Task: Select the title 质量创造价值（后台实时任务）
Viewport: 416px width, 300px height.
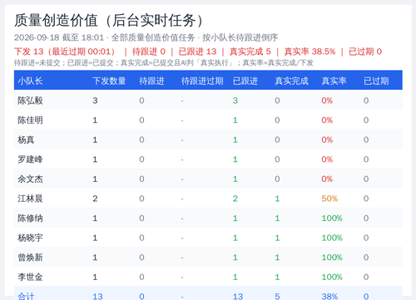Action: coord(110,21)
